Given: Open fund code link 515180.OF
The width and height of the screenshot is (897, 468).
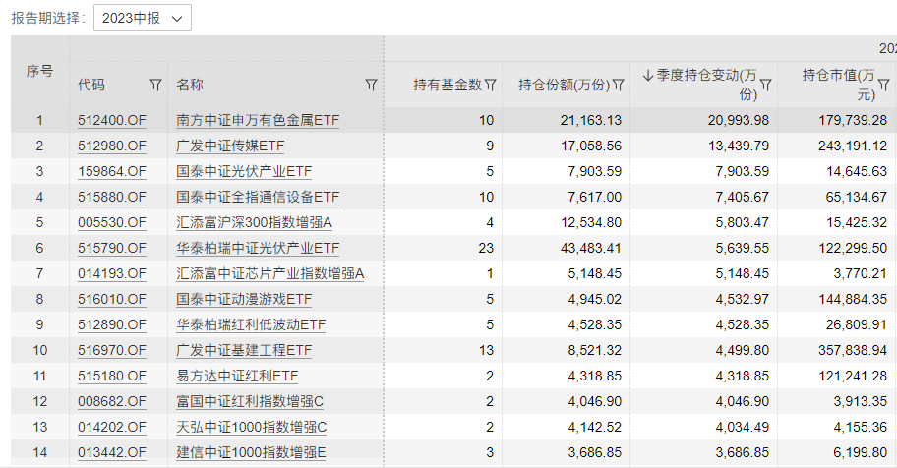Looking at the screenshot, I should (112, 376).
